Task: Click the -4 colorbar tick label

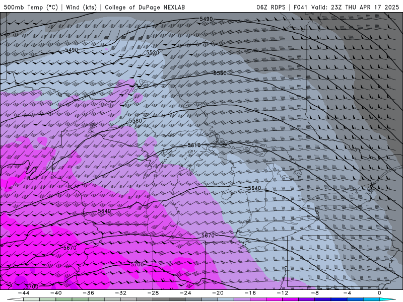Action: tap(347, 293)
